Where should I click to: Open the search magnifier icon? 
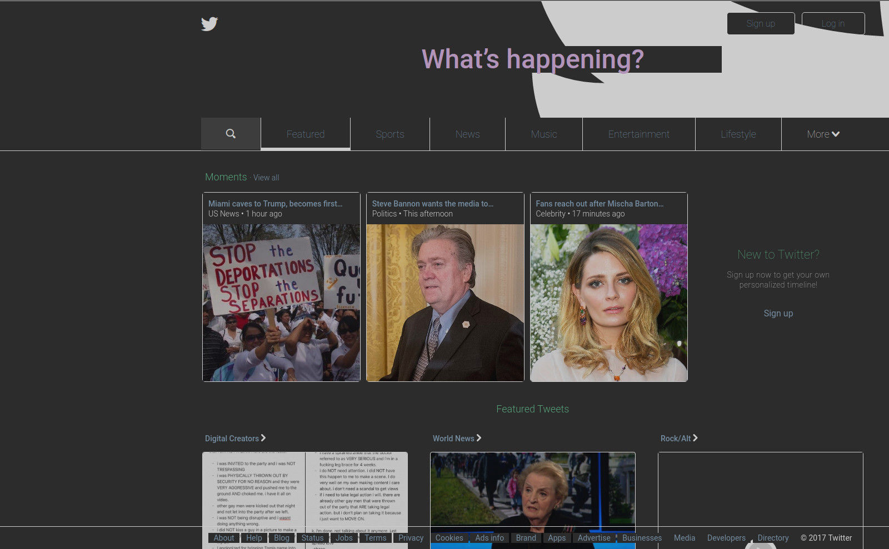point(231,134)
